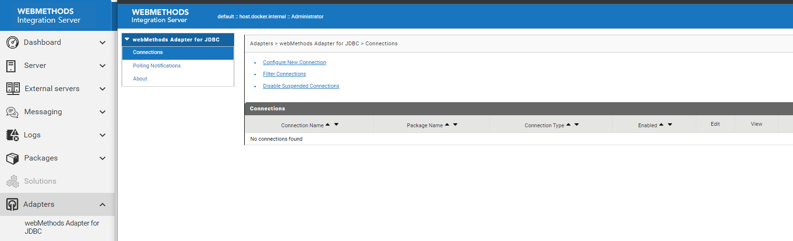
Task: Expand the Messaging menu chevron
Action: (x=103, y=112)
